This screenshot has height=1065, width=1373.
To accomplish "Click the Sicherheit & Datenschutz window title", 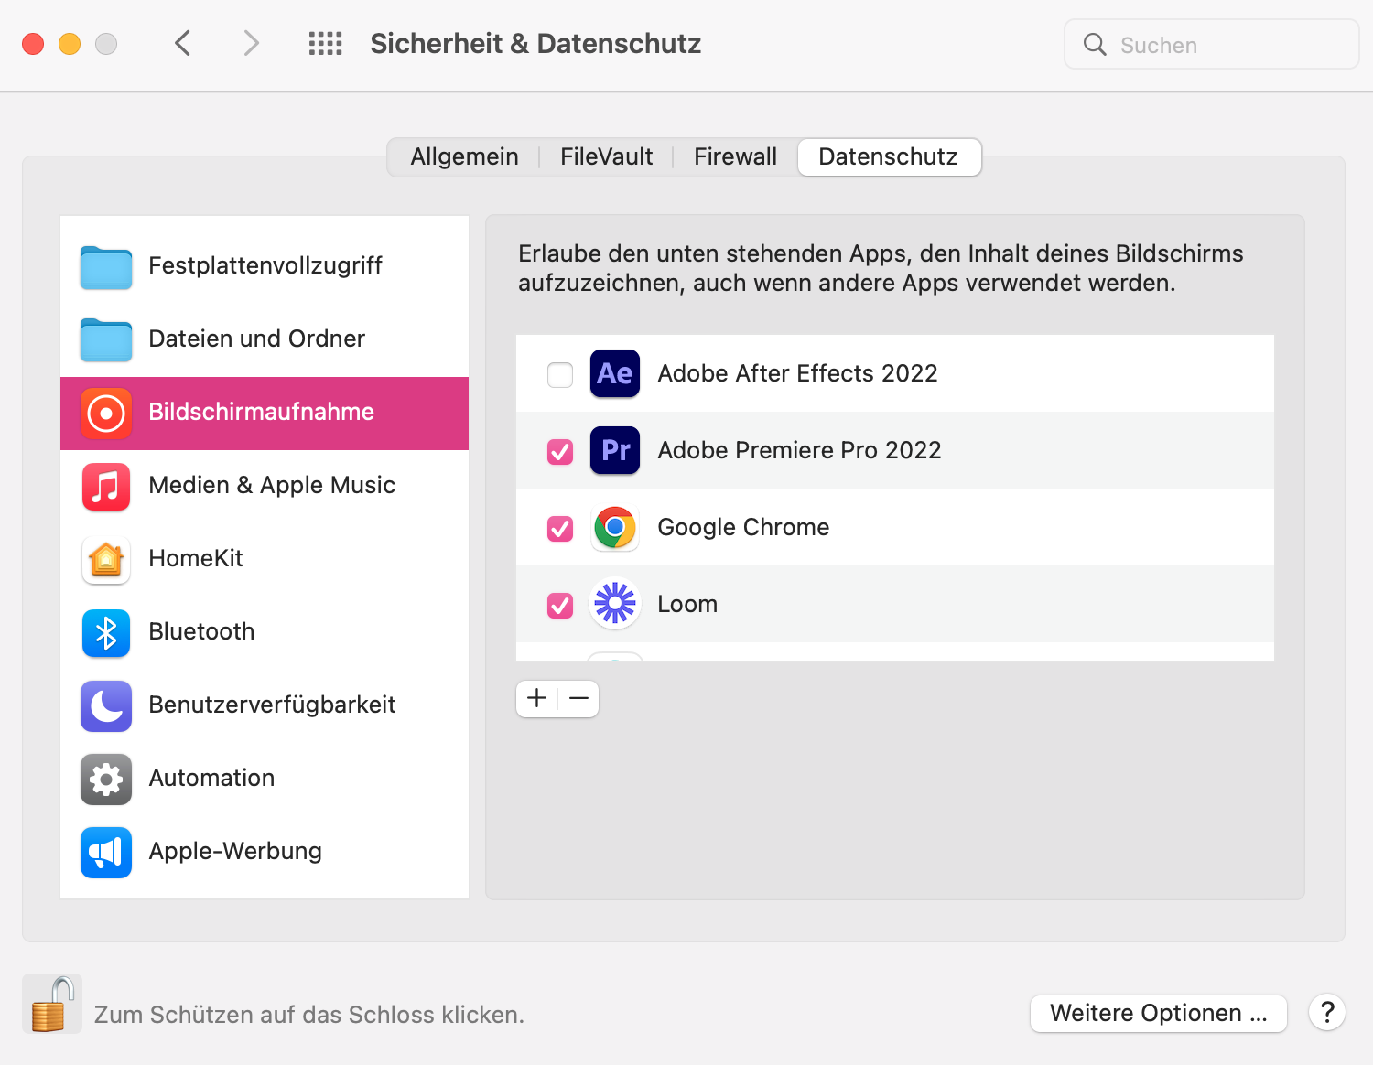I will (535, 43).
